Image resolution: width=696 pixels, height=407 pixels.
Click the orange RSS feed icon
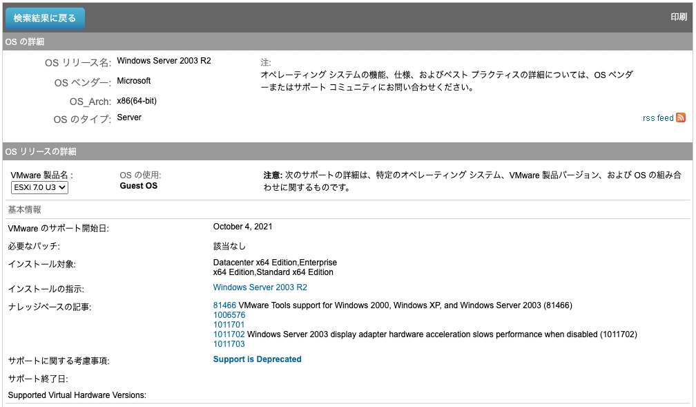681,117
